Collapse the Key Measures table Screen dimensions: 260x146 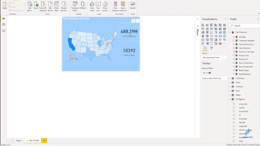[230, 32]
